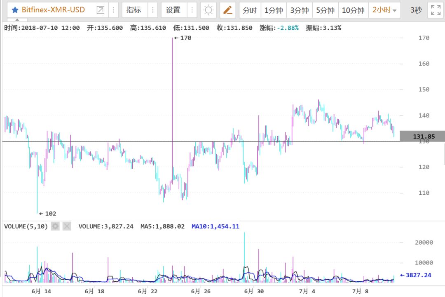The image size is (445, 297).
Task: Click the 10000 volume axis label
Action: pyautogui.click(x=424, y=262)
